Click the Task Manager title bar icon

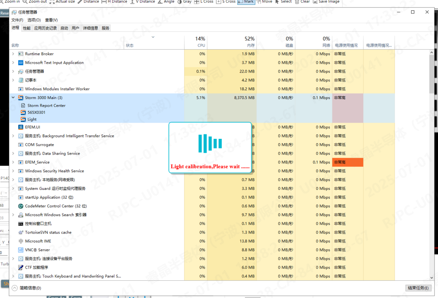pyautogui.click(x=14, y=12)
